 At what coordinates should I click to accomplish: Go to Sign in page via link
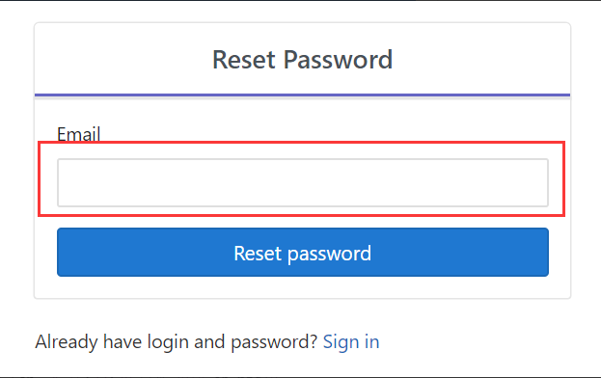coord(351,341)
